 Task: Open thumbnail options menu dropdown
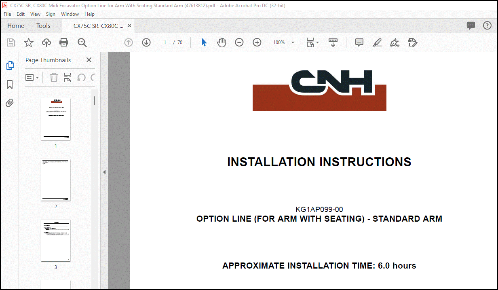(x=32, y=77)
